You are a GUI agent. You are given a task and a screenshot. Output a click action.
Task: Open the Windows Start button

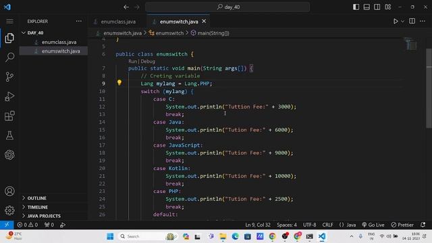[110, 236]
